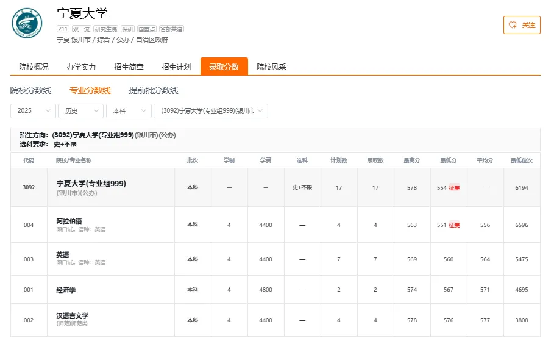Switch to 提前批分数线 sub-tab
554x346 pixels.
pos(154,90)
